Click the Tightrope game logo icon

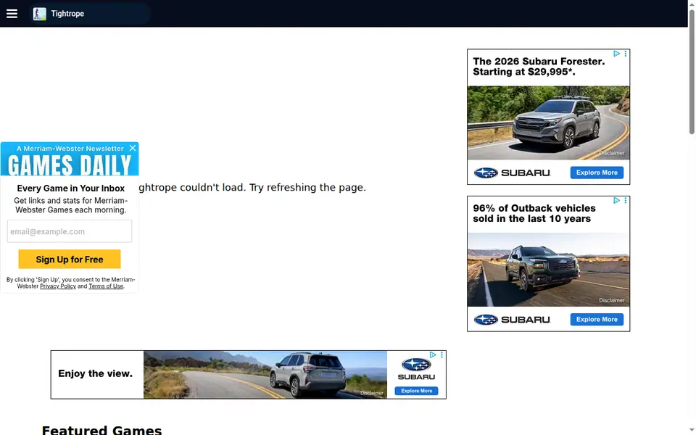pyautogui.click(x=39, y=14)
